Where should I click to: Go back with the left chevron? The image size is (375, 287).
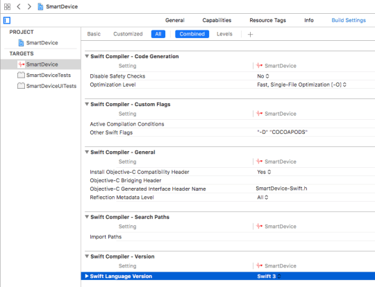(19, 6)
